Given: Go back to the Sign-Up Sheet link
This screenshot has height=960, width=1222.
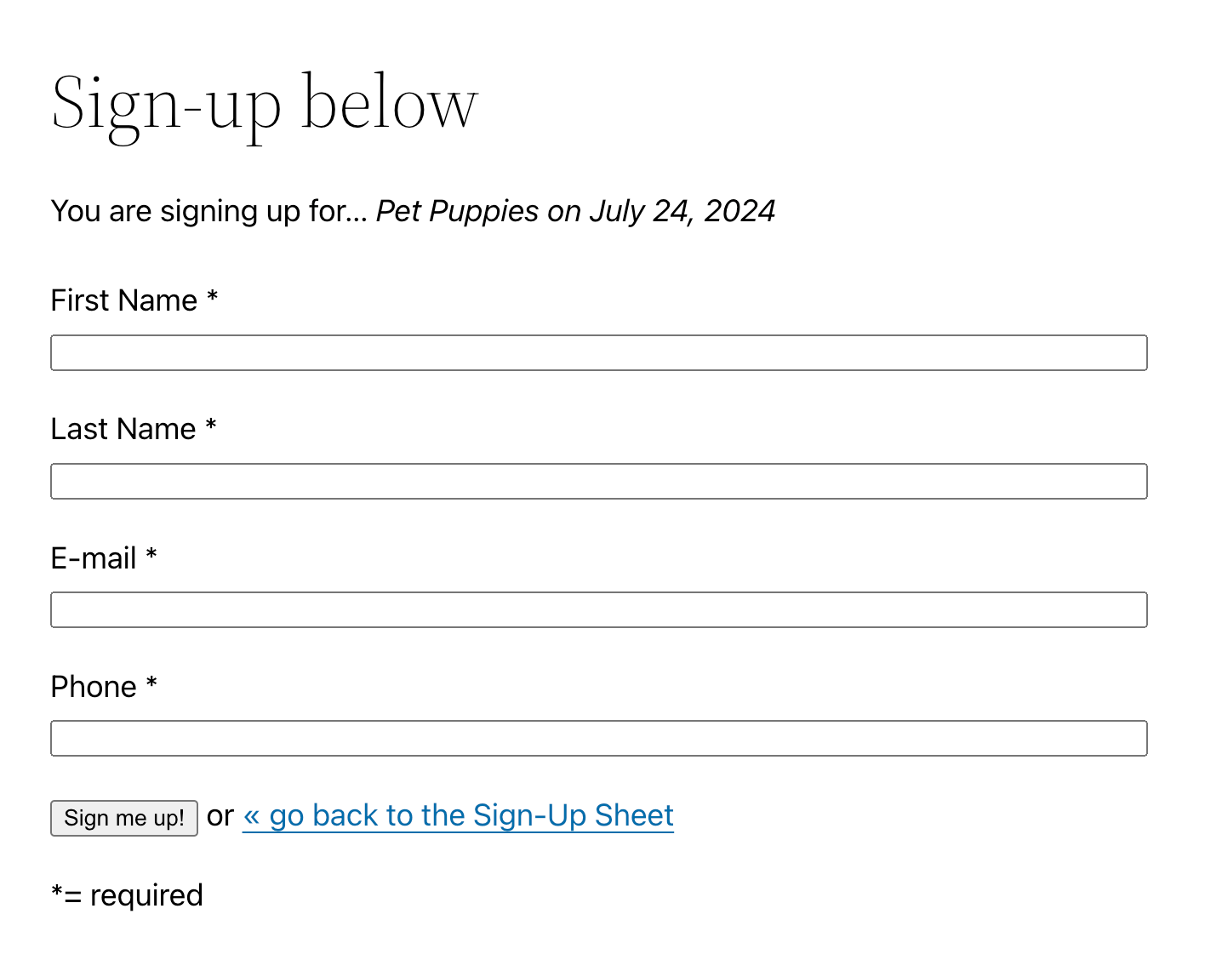Looking at the screenshot, I should coord(458,816).
